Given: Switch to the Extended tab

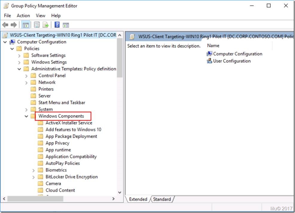Looking at the screenshot, I should [x=138, y=199].
